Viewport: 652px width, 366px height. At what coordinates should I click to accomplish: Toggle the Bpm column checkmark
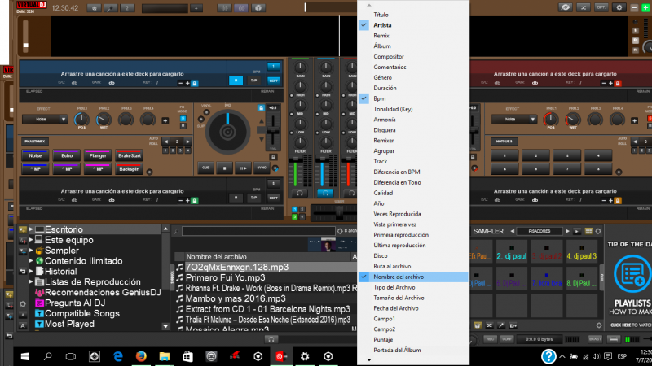point(363,98)
